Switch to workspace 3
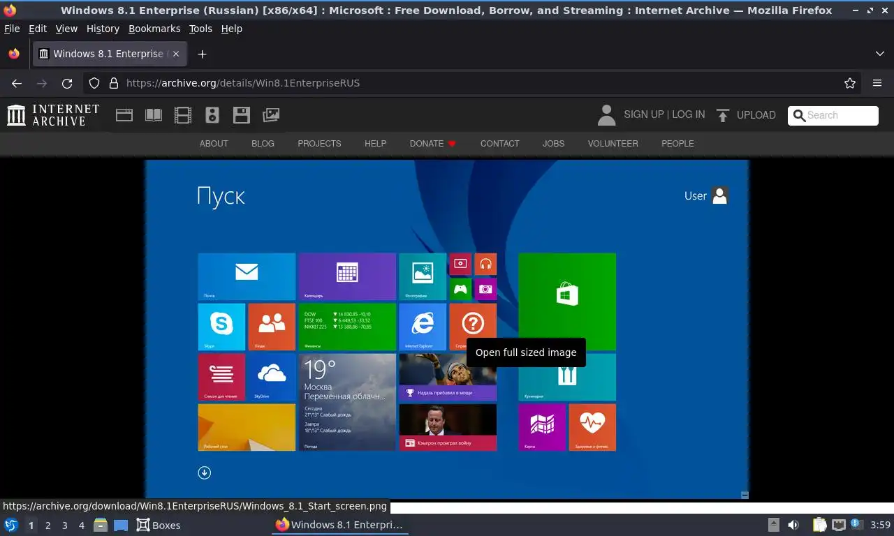894x536 pixels. (x=65, y=526)
